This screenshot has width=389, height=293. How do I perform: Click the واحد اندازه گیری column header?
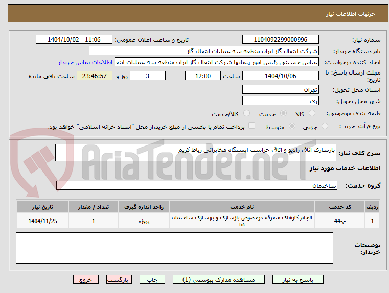tap(144, 207)
